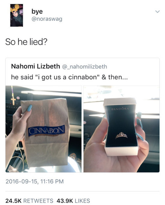Open the @noraswag handle link
Image resolution: width=165 pixels, height=205 pixels.
(x=47, y=19)
